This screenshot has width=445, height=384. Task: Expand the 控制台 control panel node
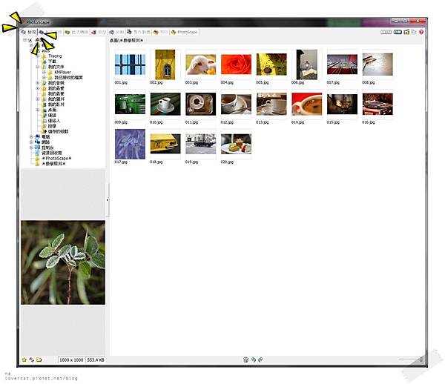(31, 148)
